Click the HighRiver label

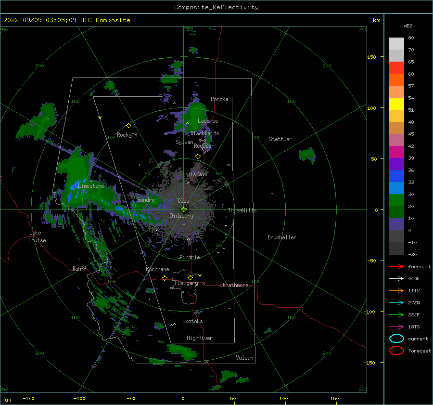point(200,338)
